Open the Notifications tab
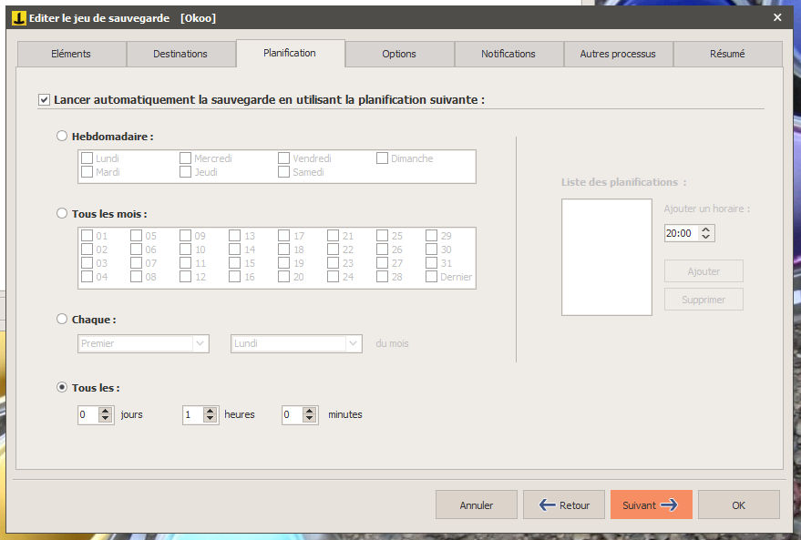 [x=508, y=54]
